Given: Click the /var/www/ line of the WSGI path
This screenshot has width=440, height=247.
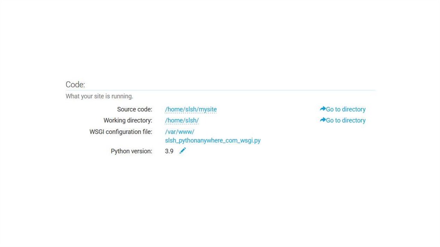Looking at the screenshot, I should [x=180, y=132].
